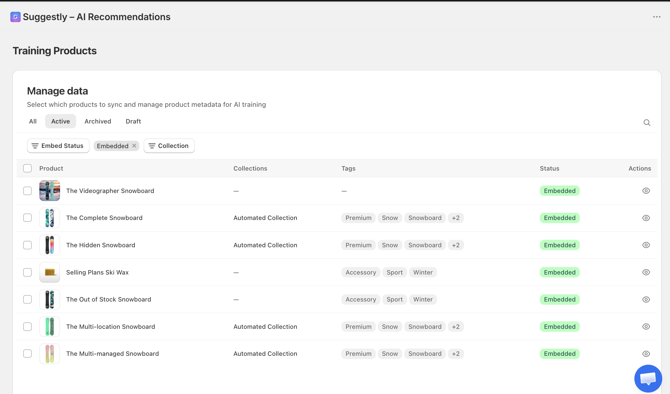Click the Premium tag on Hidden Snowboard

pos(358,245)
